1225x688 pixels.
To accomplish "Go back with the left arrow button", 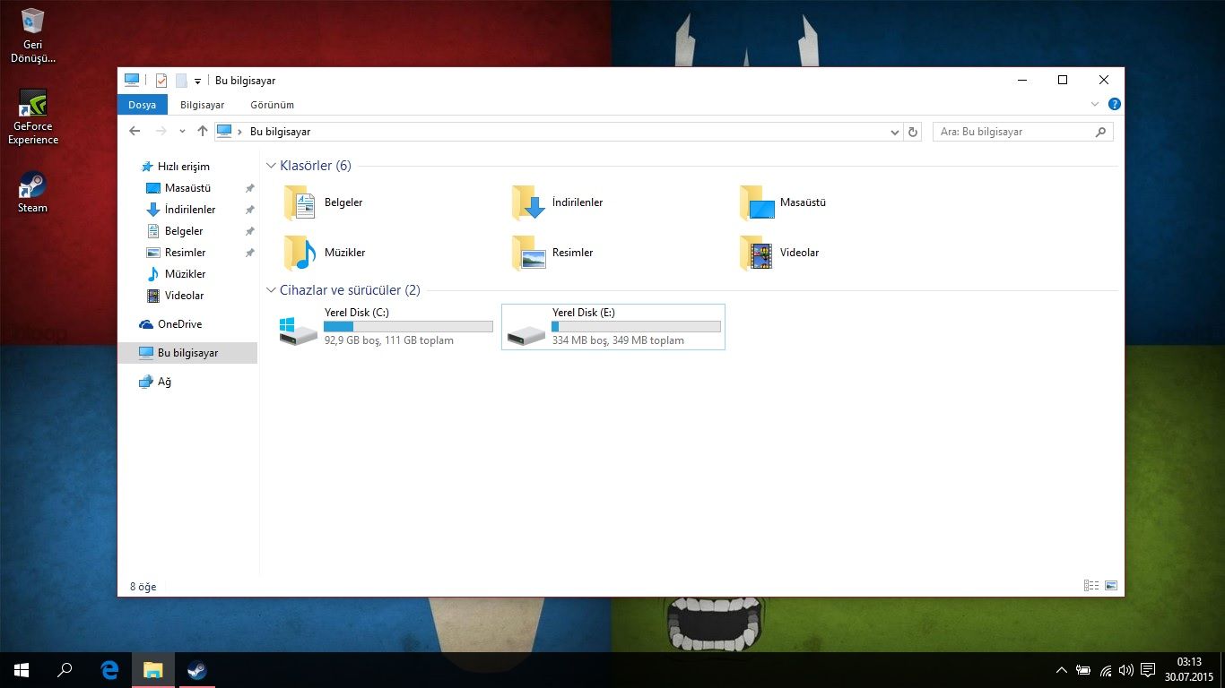I will click(x=135, y=132).
